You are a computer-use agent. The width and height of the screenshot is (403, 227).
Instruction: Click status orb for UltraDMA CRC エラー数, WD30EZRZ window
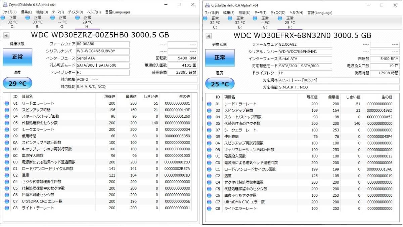coord(7,201)
